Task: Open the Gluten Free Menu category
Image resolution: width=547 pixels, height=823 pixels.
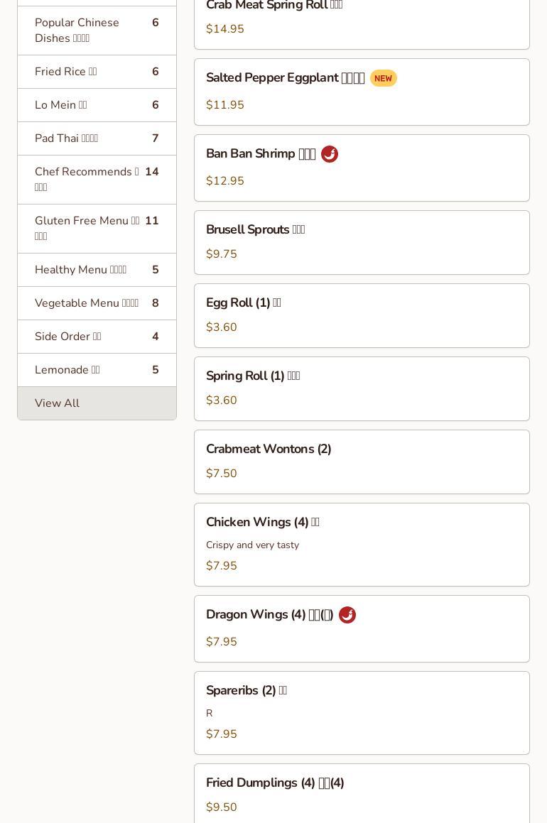Action: [97, 228]
